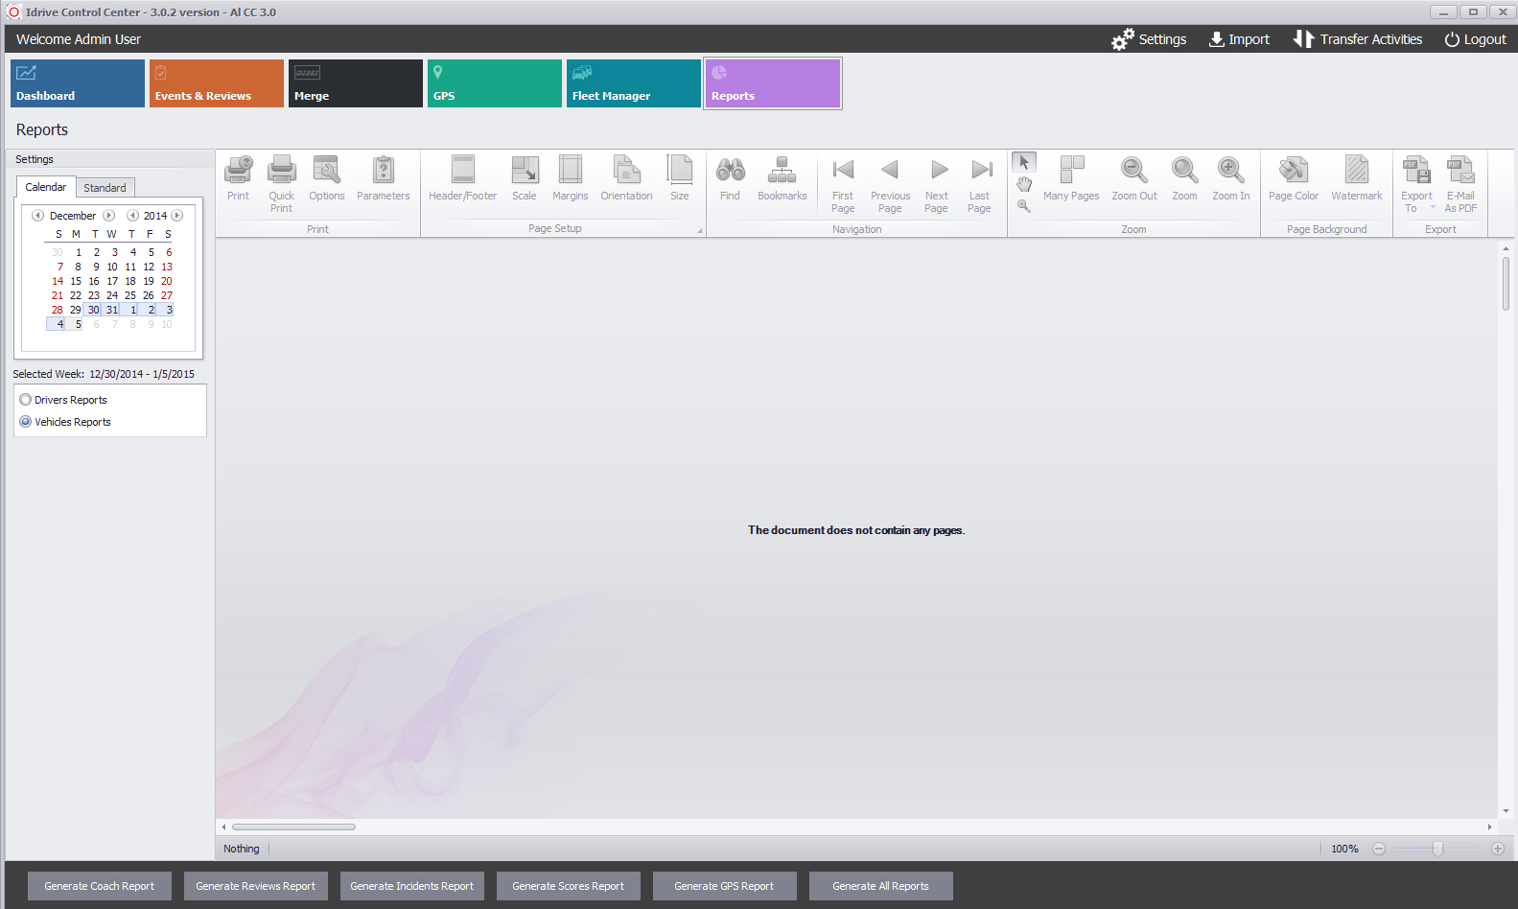This screenshot has height=909, width=1518.
Task: Click the Zoom In magnifier icon
Action: [x=1230, y=171]
